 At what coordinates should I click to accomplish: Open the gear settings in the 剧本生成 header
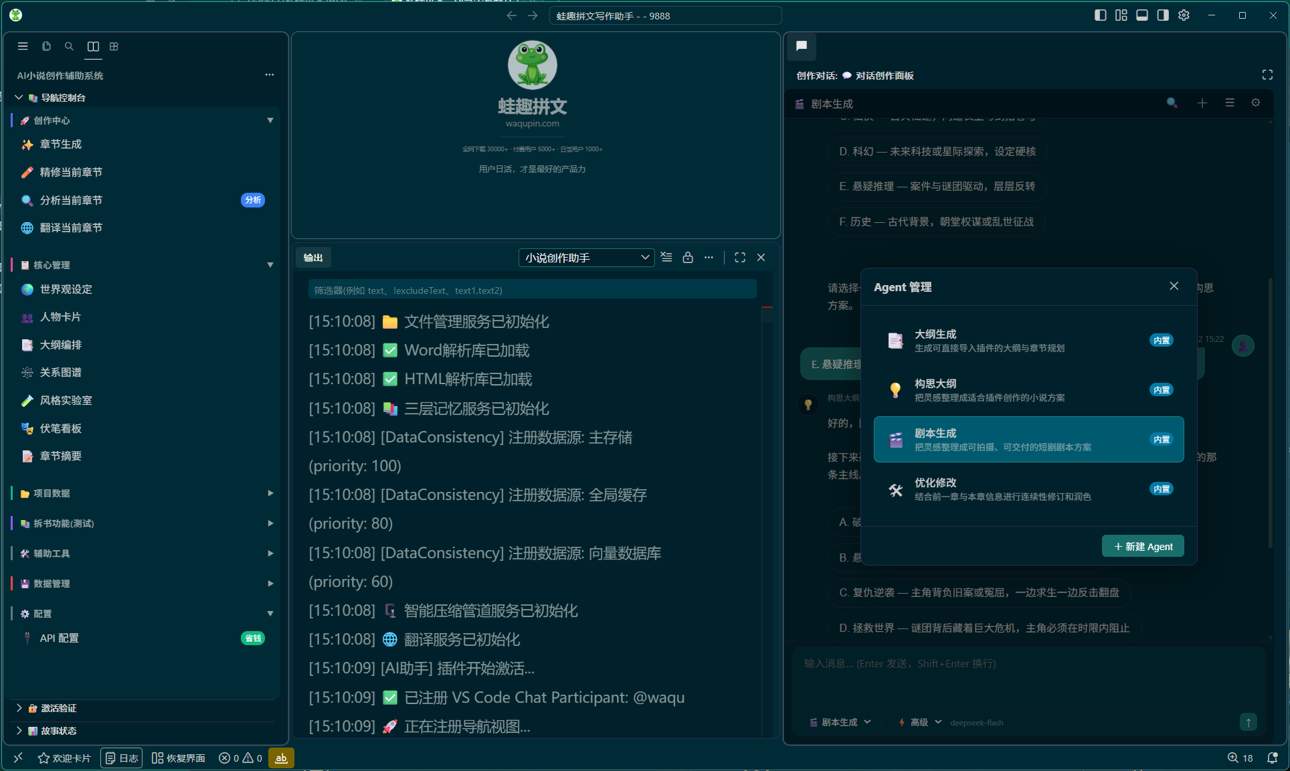click(1256, 103)
